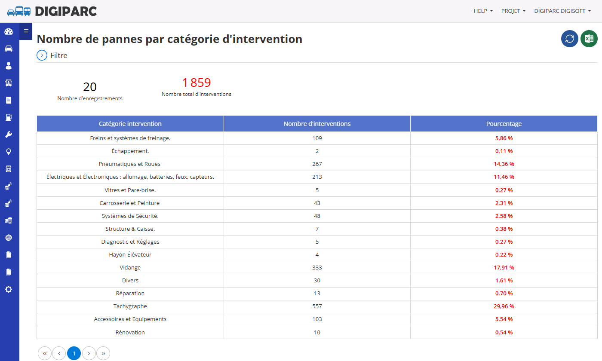Screen dimensions: 602x361
Task: Click the DIGIPARC logo
Action: [x=52, y=11]
